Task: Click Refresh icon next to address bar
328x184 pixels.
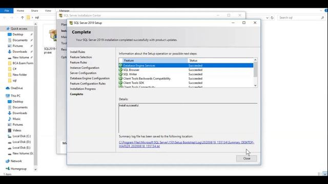Action: tap(272, 18)
